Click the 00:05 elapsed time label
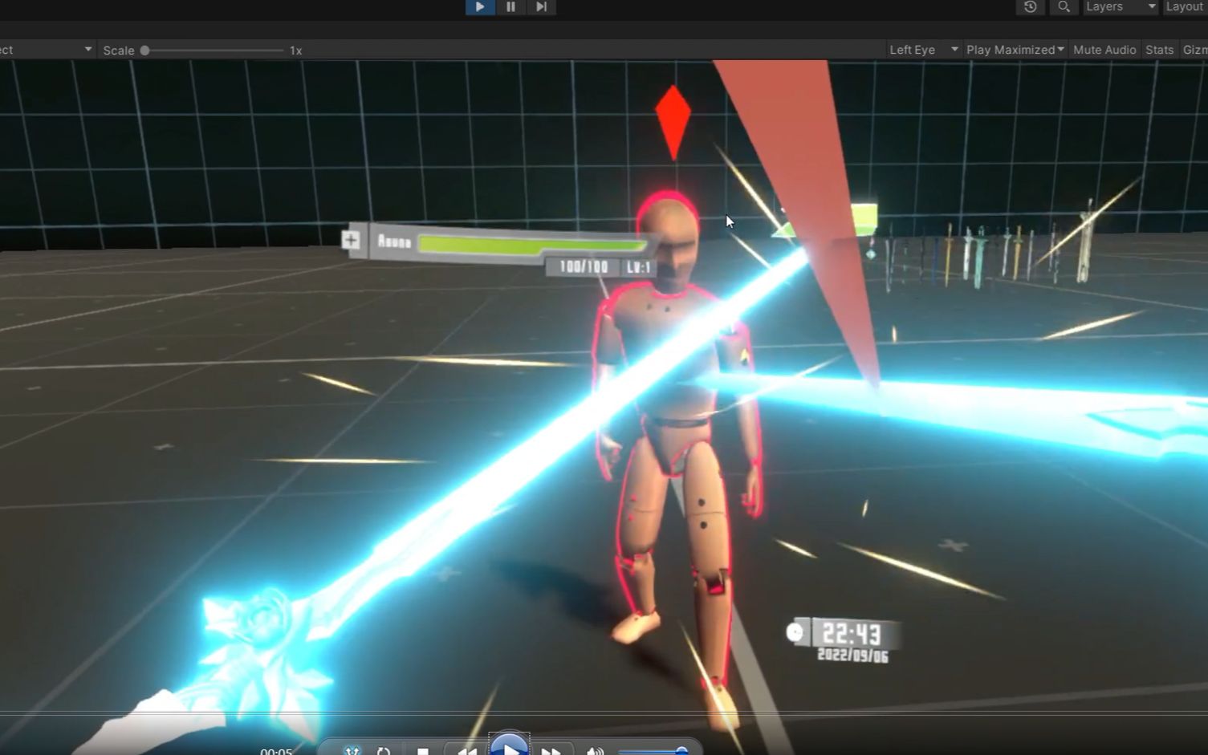1208x755 pixels. click(x=276, y=751)
